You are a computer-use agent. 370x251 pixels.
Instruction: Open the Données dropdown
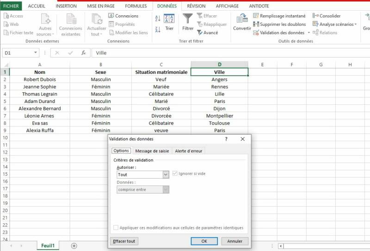point(166,190)
